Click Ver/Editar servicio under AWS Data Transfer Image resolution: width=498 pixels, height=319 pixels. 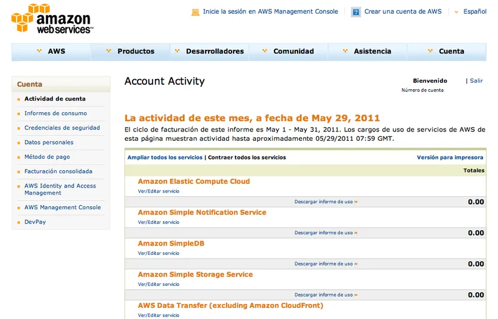pyautogui.click(x=159, y=315)
